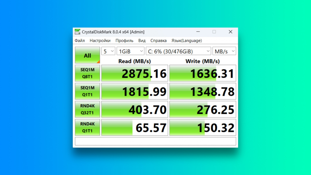The height and width of the screenshot is (175, 311).
Task: Click the write result 1348.78
Action: (x=203, y=91)
